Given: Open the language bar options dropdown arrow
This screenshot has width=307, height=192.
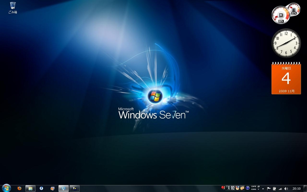Looking at the screenshot, I should [x=258, y=190].
